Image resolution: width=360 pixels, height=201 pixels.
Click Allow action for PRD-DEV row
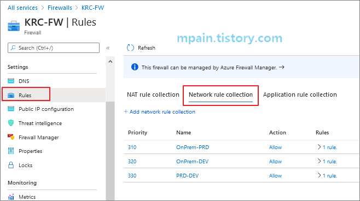click(275, 175)
